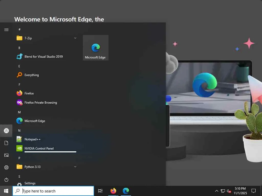Click the letter header E
Viewport: 262px width, 196px height.
click(19, 66)
